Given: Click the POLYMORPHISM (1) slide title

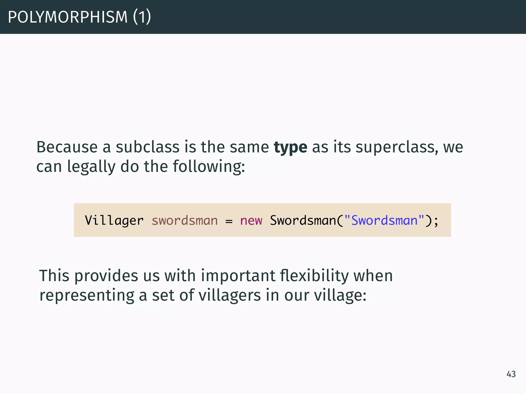Looking at the screenshot, I should tap(79, 17).
